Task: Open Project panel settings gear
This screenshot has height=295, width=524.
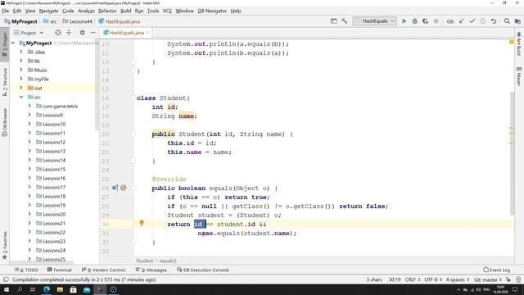Action: pos(82,33)
